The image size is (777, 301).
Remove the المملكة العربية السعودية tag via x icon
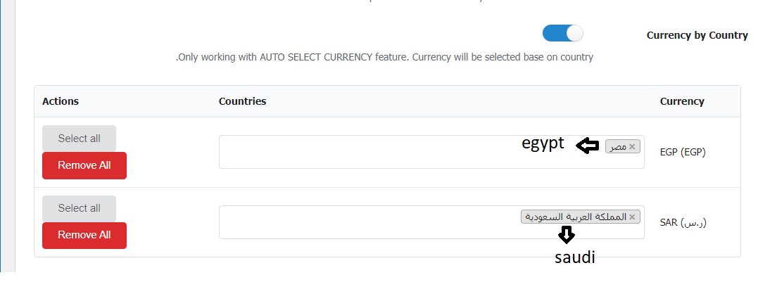point(632,217)
